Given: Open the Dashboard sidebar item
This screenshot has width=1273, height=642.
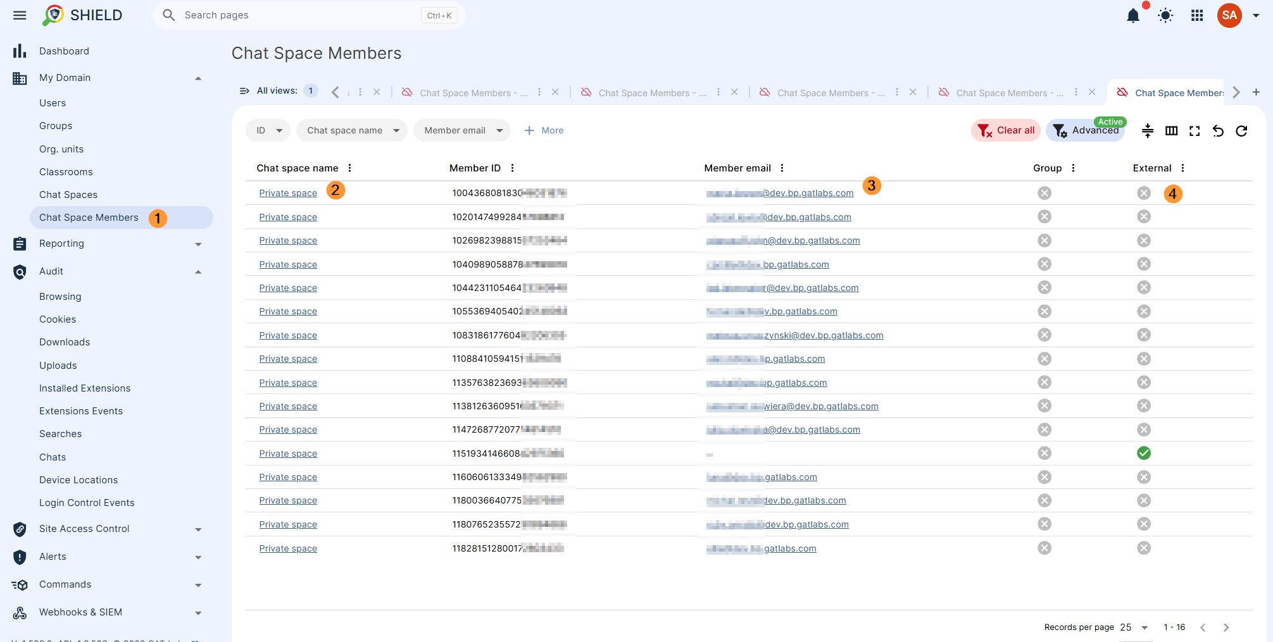Looking at the screenshot, I should click(x=64, y=51).
